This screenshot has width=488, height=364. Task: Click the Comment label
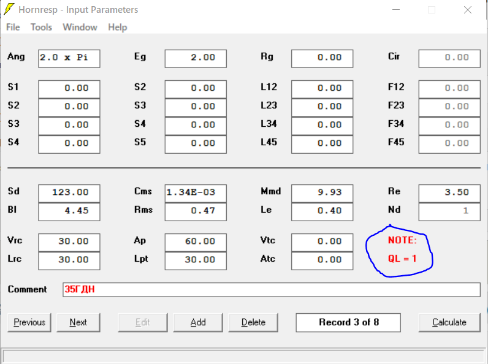[x=28, y=289]
